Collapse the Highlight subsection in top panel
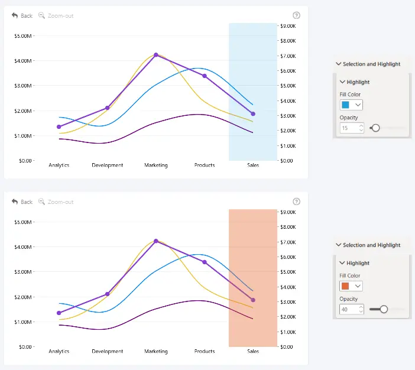Image resolution: width=415 pixels, height=370 pixels. pyautogui.click(x=342, y=82)
